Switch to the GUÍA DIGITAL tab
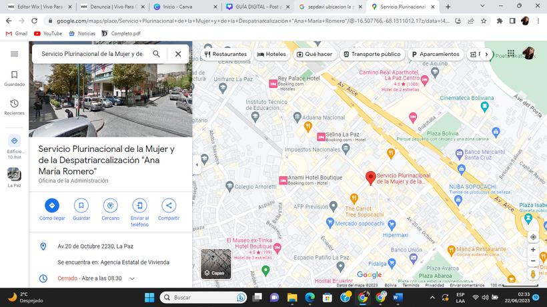The height and width of the screenshot is (307, 547). tap(257, 7)
